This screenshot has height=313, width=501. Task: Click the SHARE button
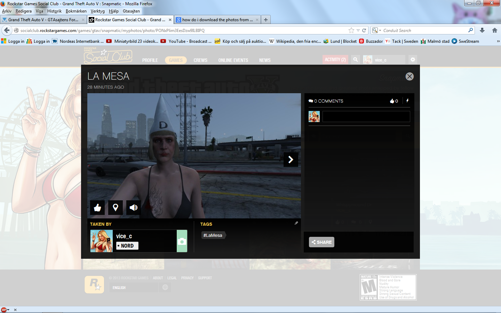tap(321, 242)
